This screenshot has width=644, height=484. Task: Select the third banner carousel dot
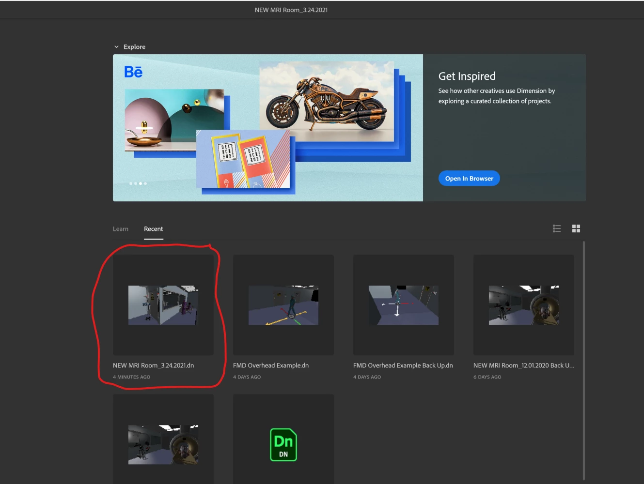[x=141, y=183]
